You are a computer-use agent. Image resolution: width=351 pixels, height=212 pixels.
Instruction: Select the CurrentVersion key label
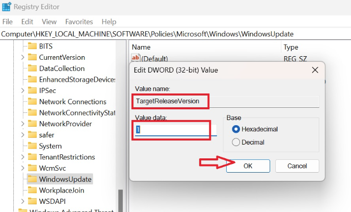pyautogui.click(x=62, y=57)
